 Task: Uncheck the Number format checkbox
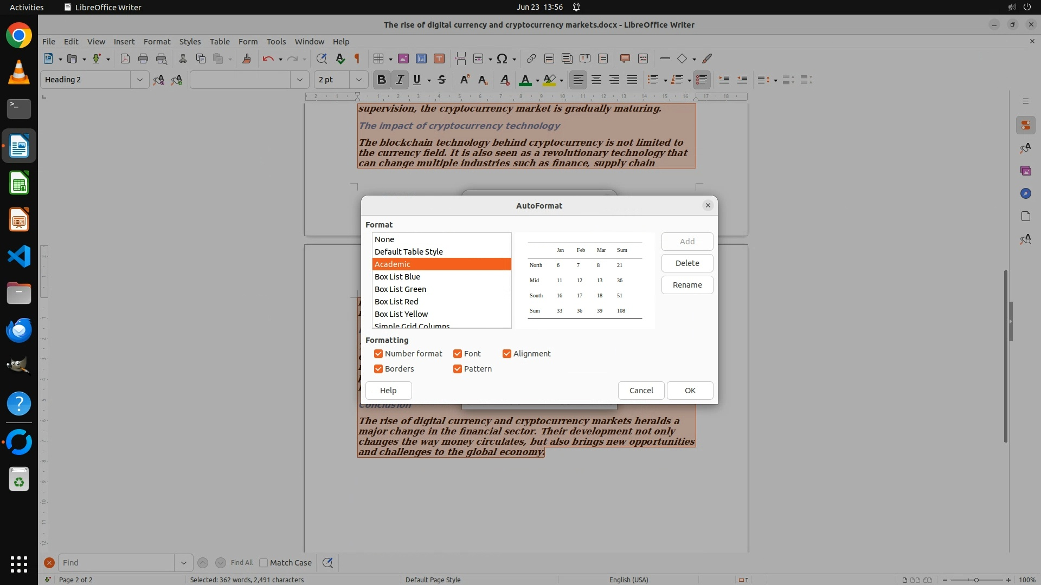tap(378, 354)
